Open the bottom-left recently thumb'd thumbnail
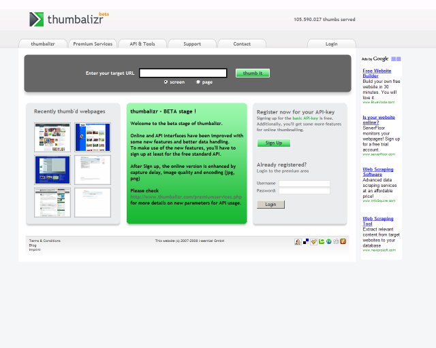Viewport: 436px width, 348px height. click(52, 203)
